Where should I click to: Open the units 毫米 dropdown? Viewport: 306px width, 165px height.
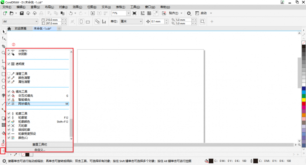pyautogui.click(x=141, y=21)
